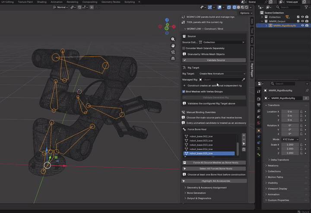Toggle camera view icon in viewport
This screenshot has width=311, height=213.
(173, 52)
